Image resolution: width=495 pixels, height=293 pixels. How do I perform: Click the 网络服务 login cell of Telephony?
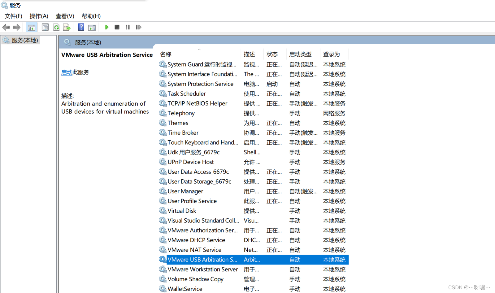pyautogui.click(x=334, y=113)
